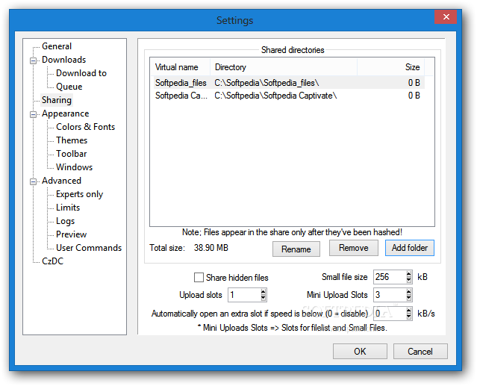The width and height of the screenshot is (477, 386).
Task: Decrease the Upload slots value
Action: point(264,298)
